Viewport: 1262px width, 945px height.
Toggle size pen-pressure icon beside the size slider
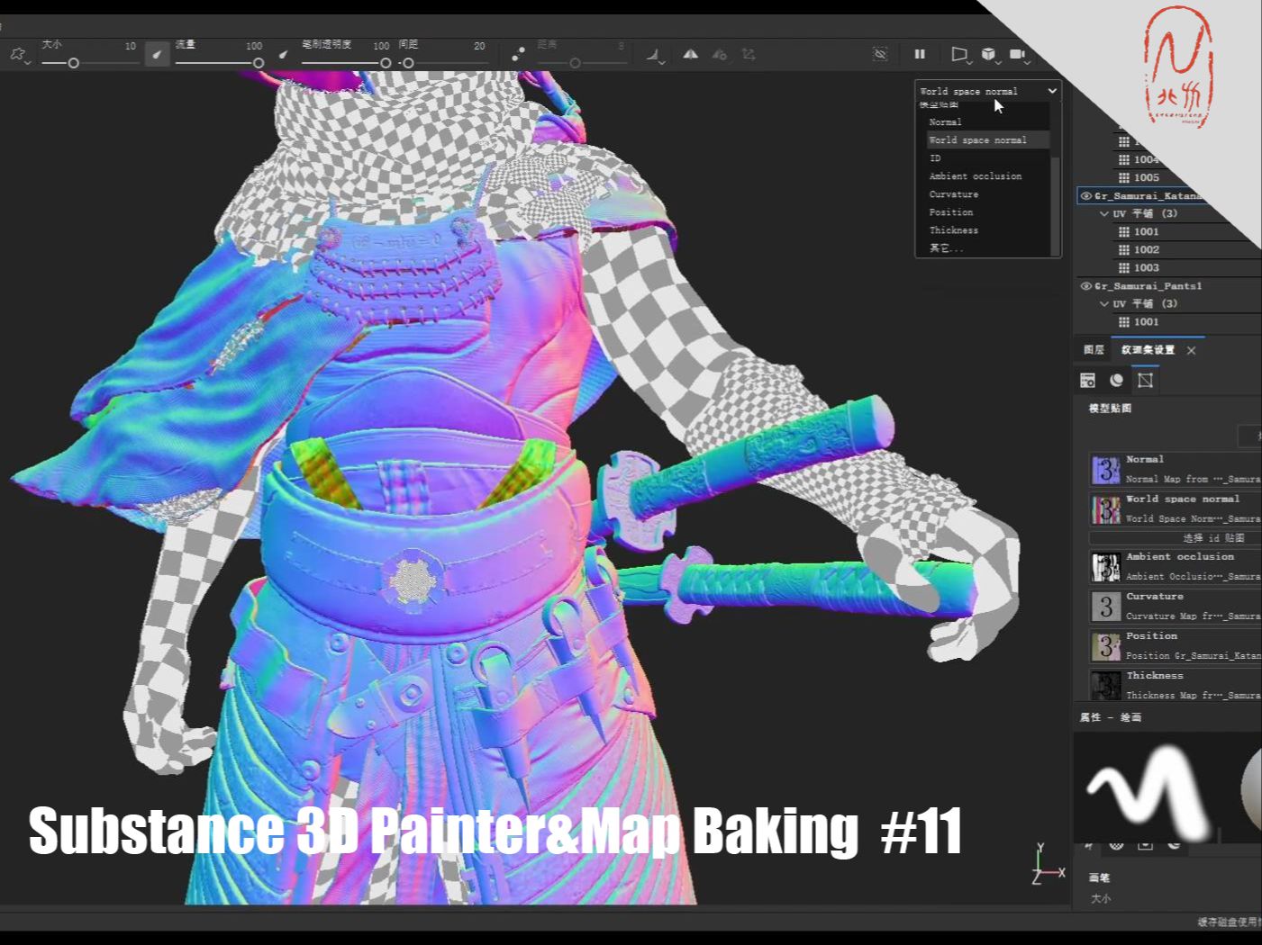coord(158,55)
